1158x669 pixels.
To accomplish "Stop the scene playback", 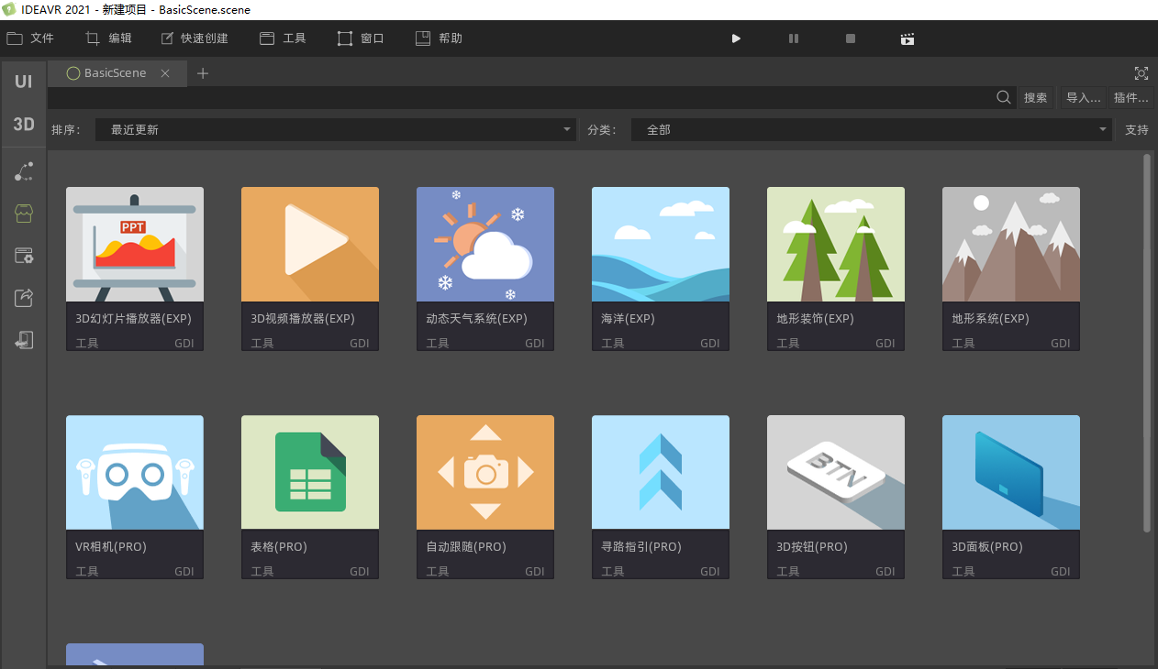I will pos(851,38).
